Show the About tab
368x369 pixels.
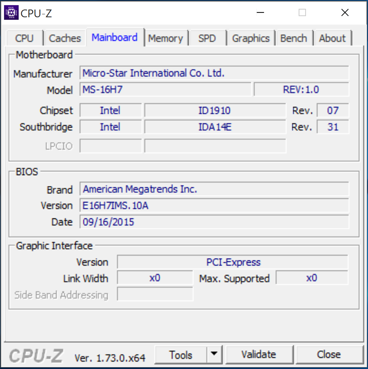[x=332, y=38]
